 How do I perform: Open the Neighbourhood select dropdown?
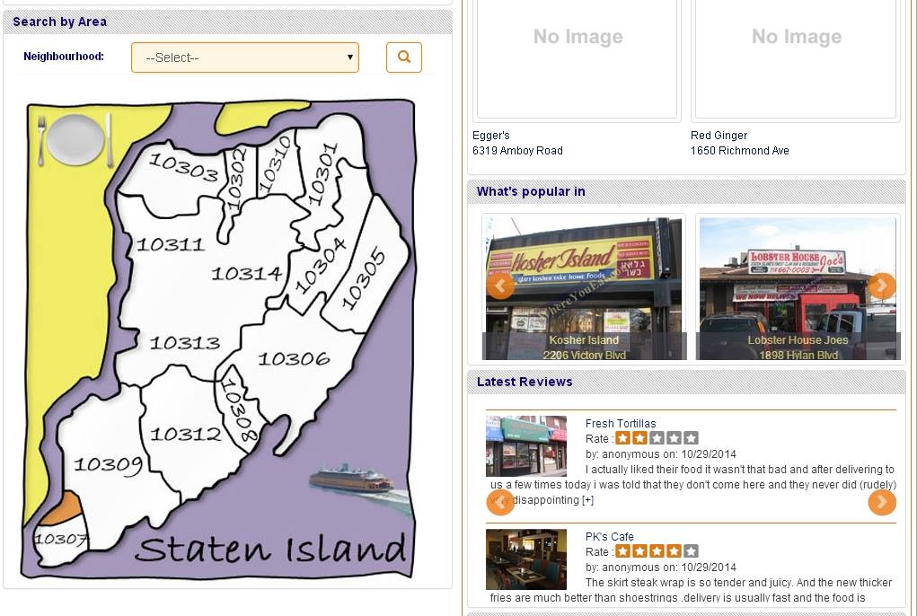[x=244, y=57]
